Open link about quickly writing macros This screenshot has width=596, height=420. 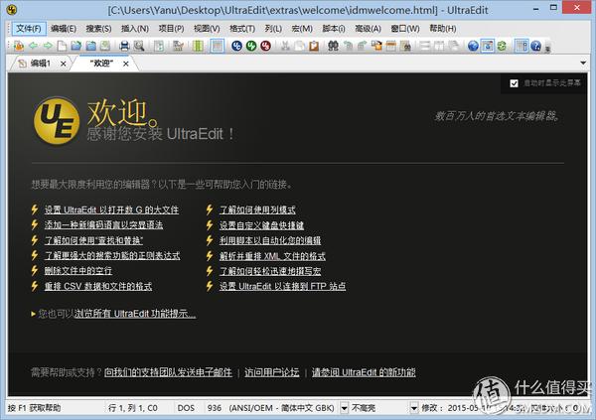pos(270,271)
